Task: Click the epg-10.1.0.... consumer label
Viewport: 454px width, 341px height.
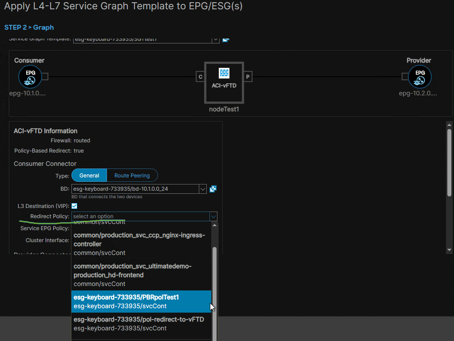Action: [28, 93]
